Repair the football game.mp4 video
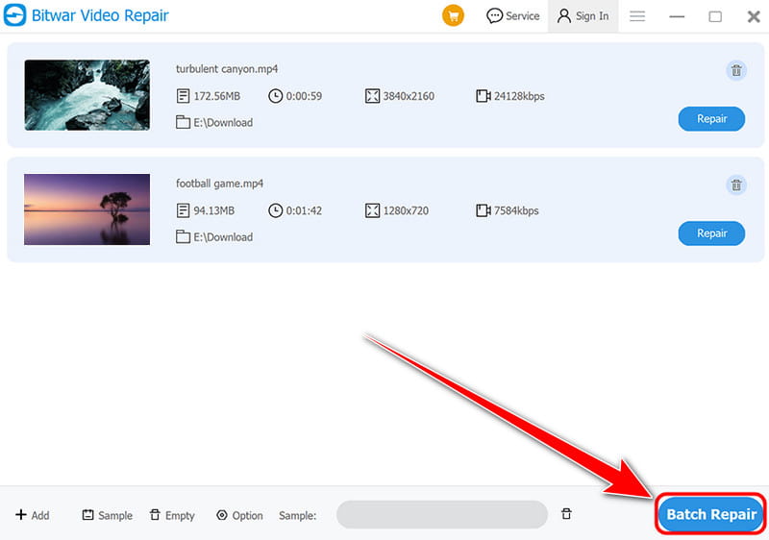 coord(711,233)
